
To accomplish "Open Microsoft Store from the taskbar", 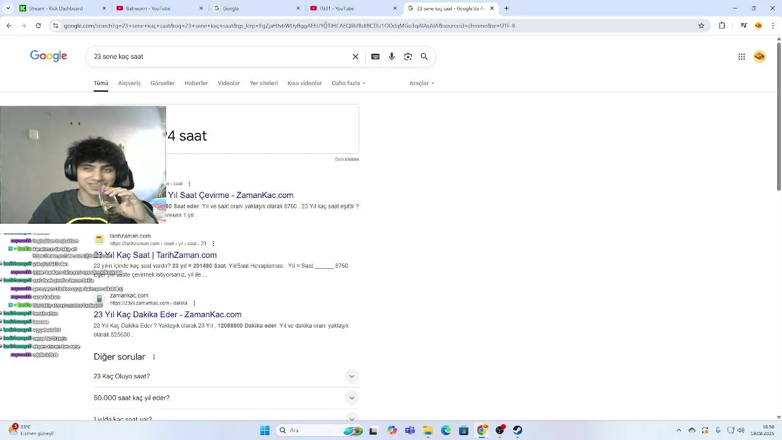I will point(464,430).
